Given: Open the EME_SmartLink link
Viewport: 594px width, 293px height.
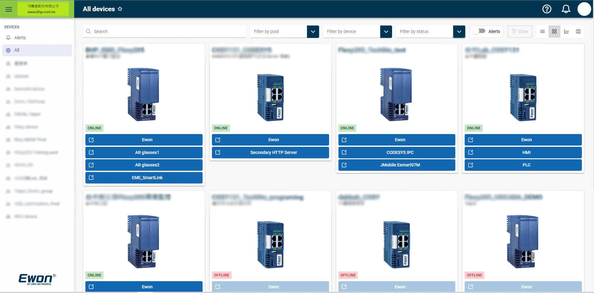Looking at the screenshot, I should tap(144, 178).
